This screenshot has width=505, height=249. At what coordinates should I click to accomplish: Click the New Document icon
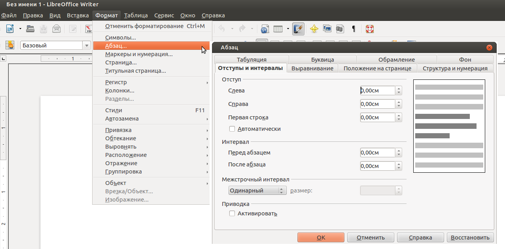click(9, 28)
